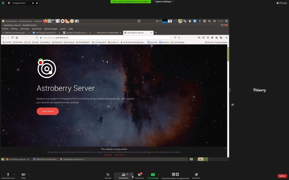This screenshot has height=180, width=289.
Task: Go to Firefox home page
Action: pos(17,38)
